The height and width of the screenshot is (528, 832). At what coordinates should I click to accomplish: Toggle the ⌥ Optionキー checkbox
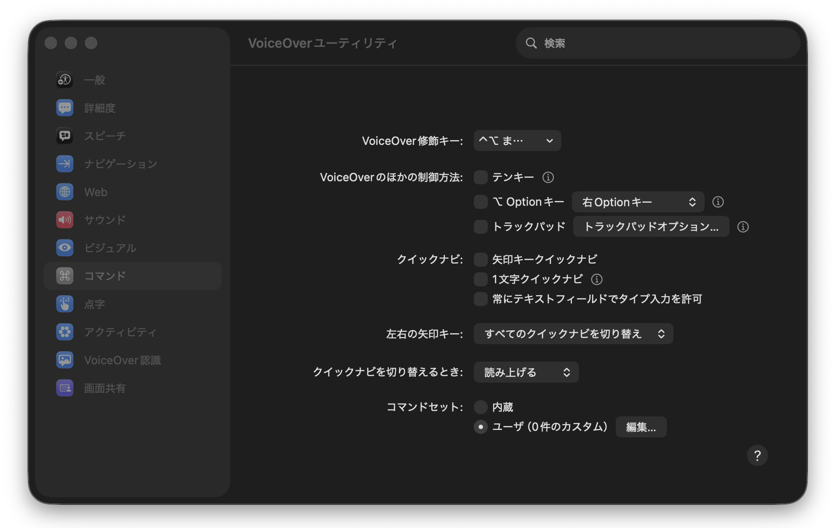[481, 202]
